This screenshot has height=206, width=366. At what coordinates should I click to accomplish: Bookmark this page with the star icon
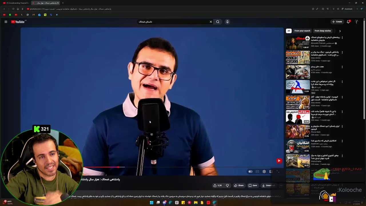313,9
